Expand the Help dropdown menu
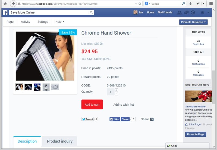Screen dimensions: 217x150 (60, 22)
